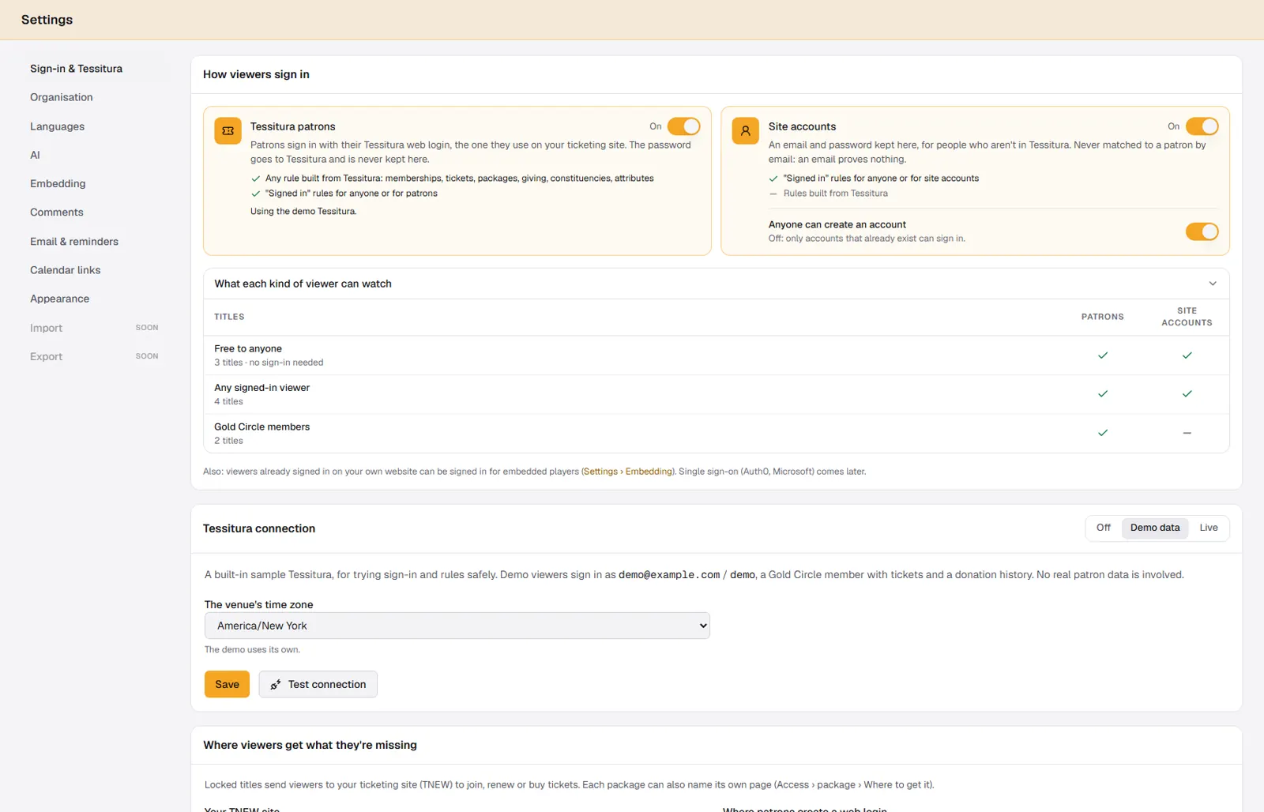
Task: Set Tessitura connection to Off
Action: 1104,528
